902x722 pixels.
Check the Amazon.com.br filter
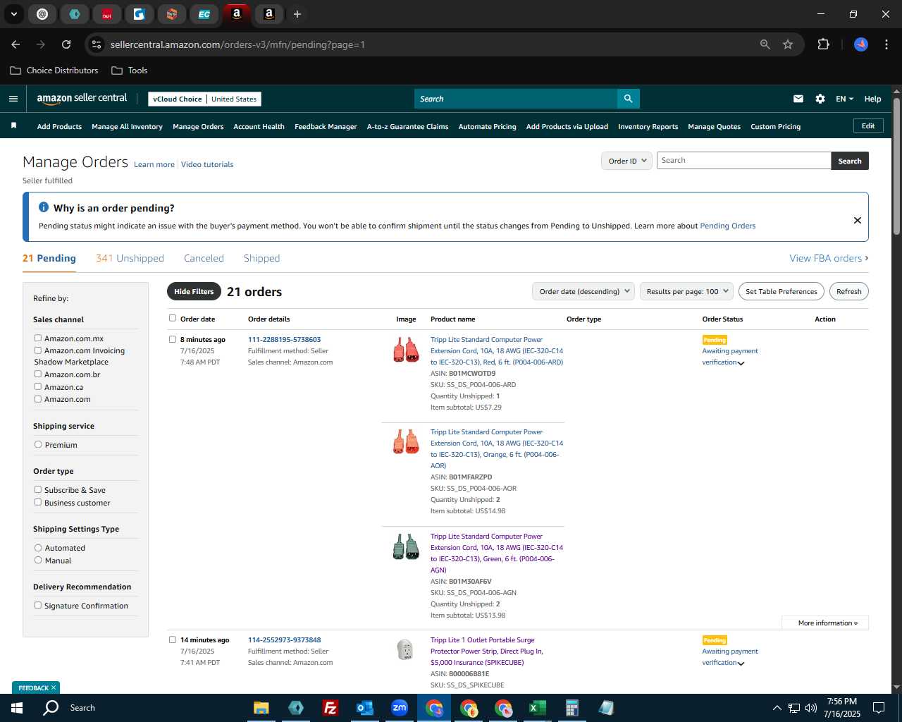pyautogui.click(x=38, y=374)
